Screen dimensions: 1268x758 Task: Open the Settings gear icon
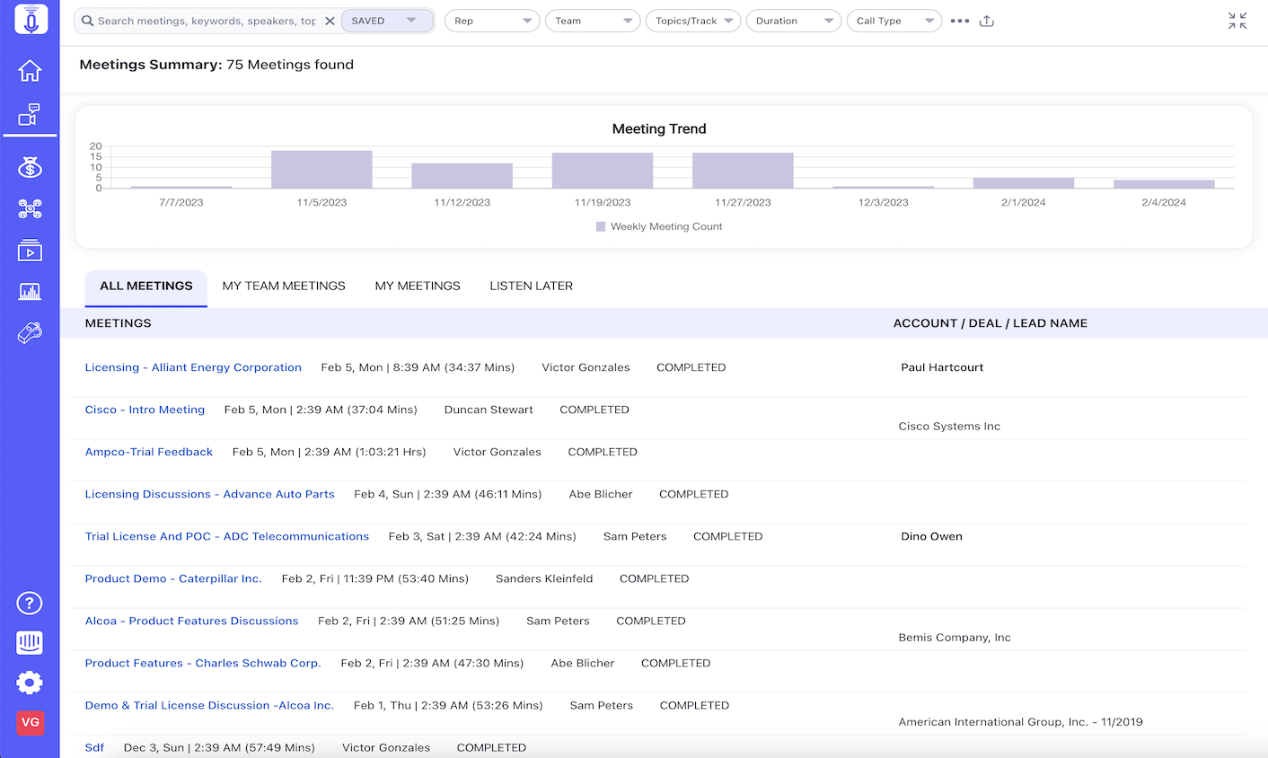(30, 683)
